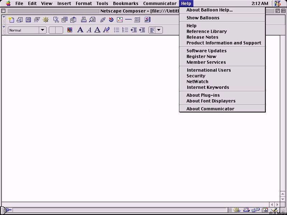Open the Insert menu

pyautogui.click(x=64, y=4)
